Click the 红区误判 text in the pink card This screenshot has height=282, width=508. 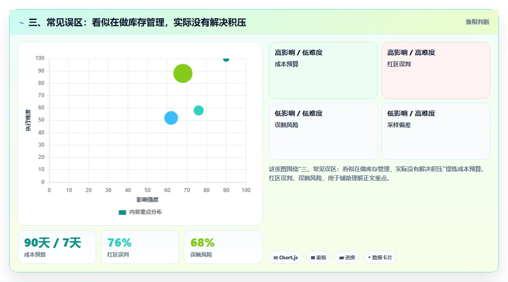pyautogui.click(x=399, y=64)
